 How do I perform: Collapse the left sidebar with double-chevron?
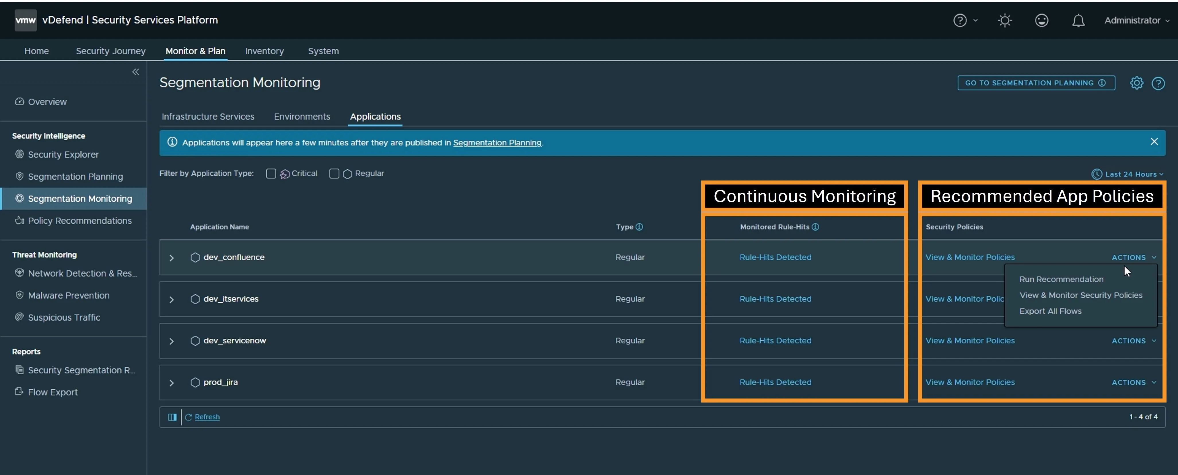point(136,72)
